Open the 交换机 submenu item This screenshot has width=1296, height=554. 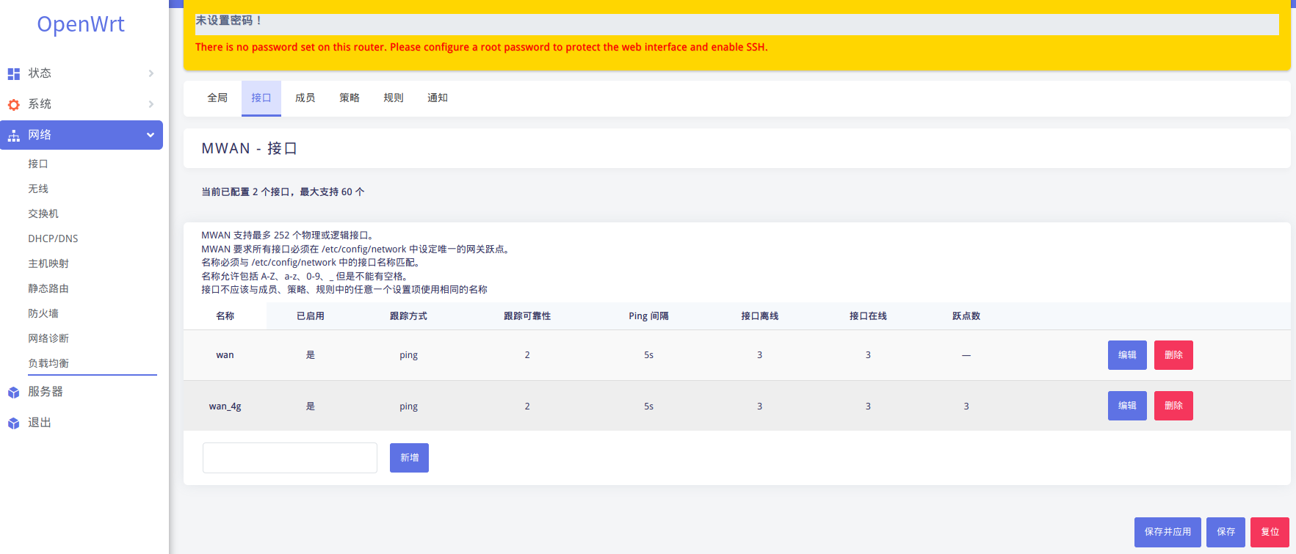tap(43, 214)
